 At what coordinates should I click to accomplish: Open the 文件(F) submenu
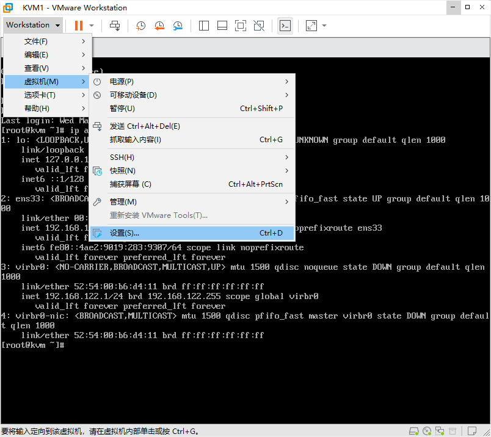48,42
